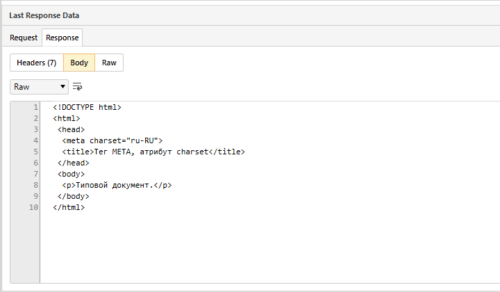Select the Response tab

click(62, 38)
